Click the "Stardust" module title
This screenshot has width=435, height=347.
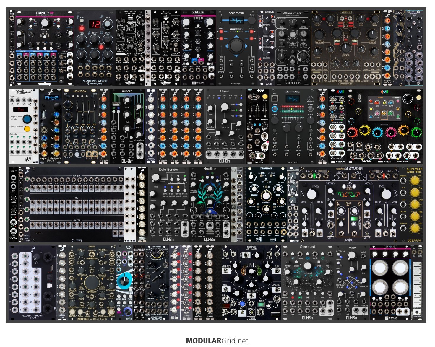click(x=307, y=247)
